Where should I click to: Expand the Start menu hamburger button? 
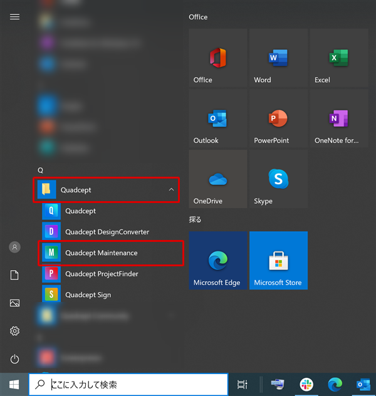coord(14,17)
